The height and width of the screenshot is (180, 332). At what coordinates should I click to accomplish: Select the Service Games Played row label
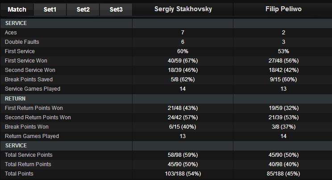coord(32,89)
